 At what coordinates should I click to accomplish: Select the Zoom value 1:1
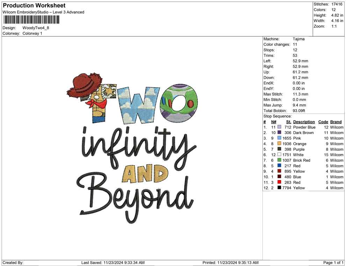(x=334, y=26)
